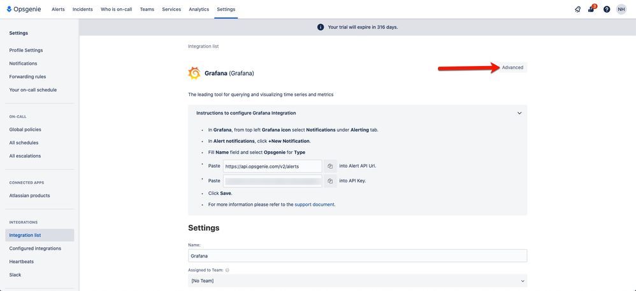The image size is (636, 291).
Task: Click the trial info icon
Action: (321, 27)
